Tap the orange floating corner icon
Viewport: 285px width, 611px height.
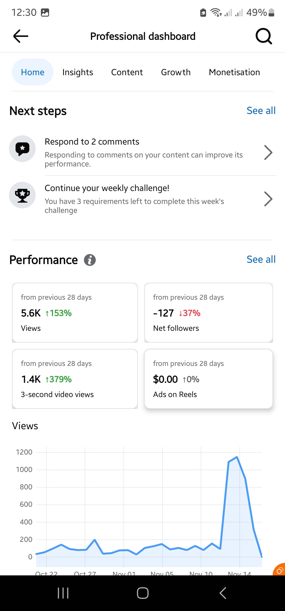tap(279, 570)
